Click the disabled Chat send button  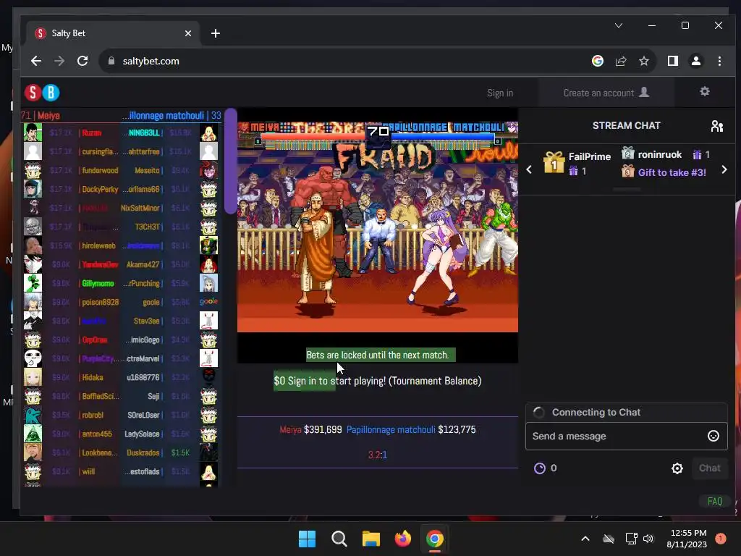click(x=709, y=468)
